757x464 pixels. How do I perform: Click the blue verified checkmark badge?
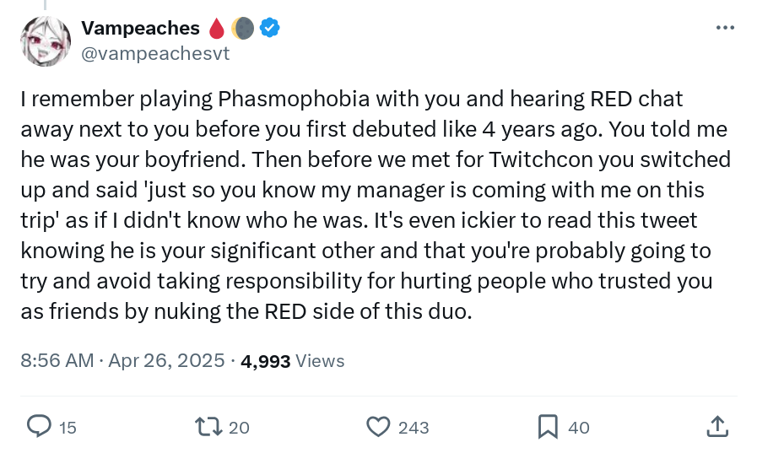(270, 28)
